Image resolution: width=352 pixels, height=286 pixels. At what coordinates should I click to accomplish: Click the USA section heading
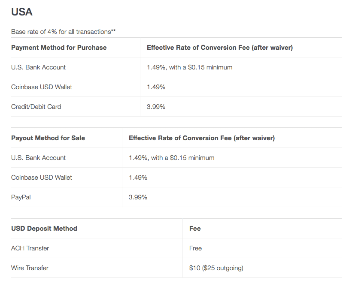pos(22,12)
